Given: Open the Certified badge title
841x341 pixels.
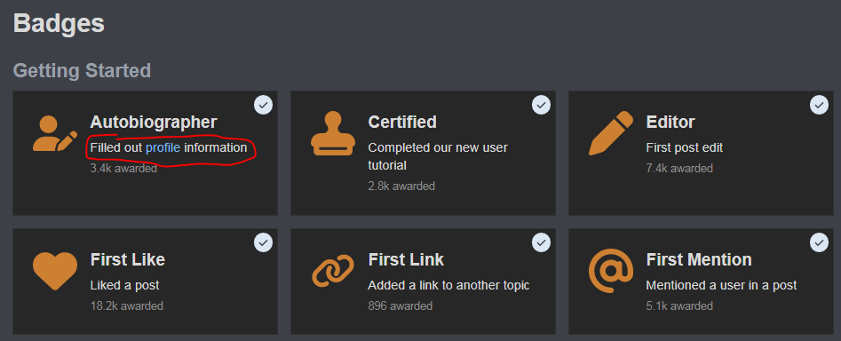Looking at the screenshot, I should [402, 123].
